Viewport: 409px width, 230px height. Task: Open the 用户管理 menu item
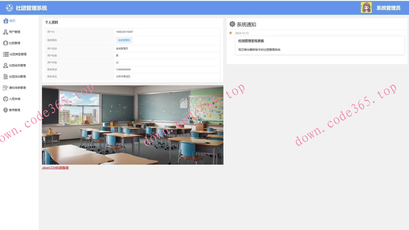click(14, 32)
